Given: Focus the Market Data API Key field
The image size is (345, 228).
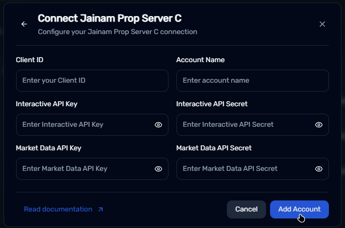Looking at the screenshot, I should point(83,169).
